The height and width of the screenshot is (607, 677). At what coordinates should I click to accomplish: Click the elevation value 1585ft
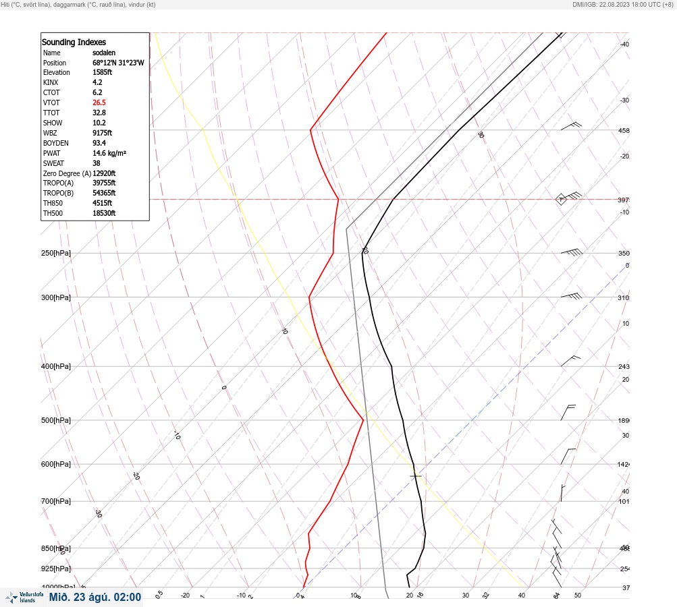click(103, 72)
